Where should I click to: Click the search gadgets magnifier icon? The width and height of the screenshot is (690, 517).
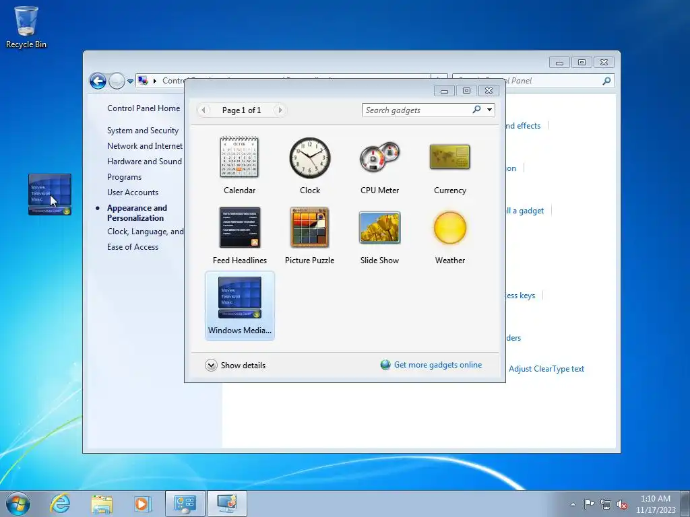[x=476, y=110]
